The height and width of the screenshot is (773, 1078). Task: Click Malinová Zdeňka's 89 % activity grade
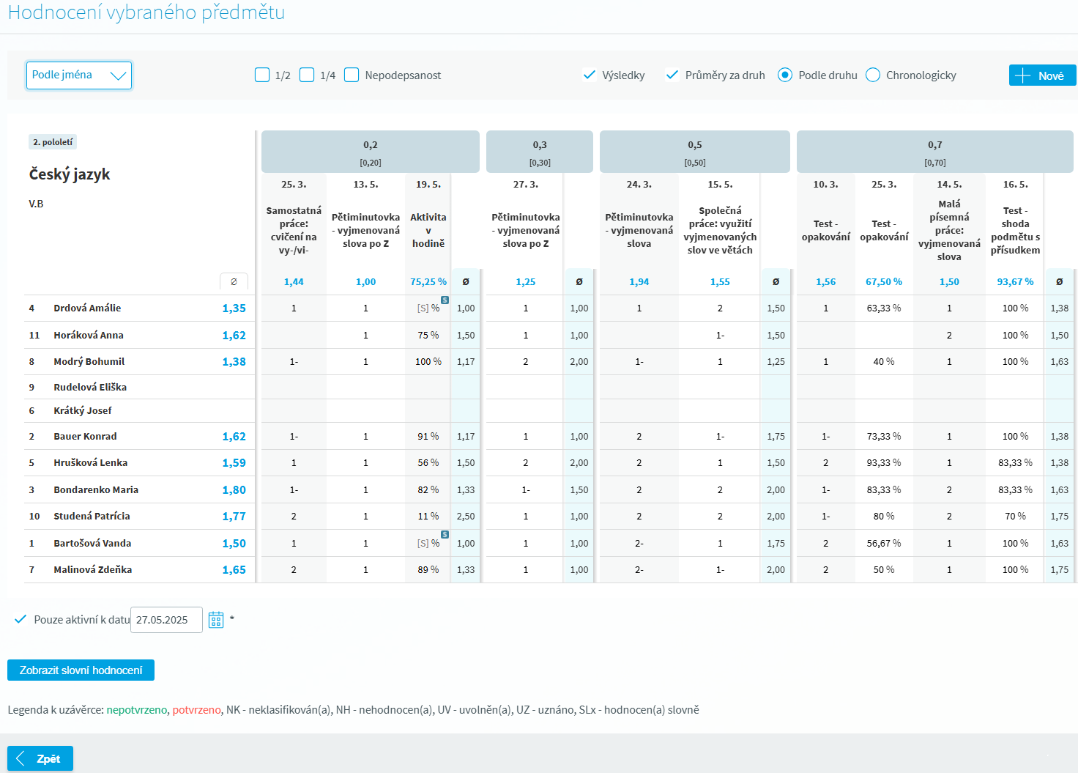click(x=428, y=569)
